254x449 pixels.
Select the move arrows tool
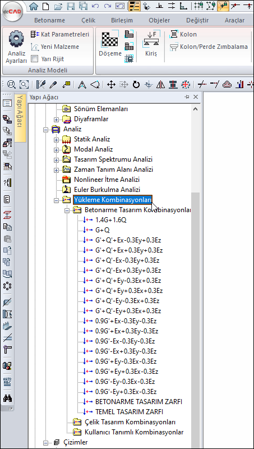(111, 85)
